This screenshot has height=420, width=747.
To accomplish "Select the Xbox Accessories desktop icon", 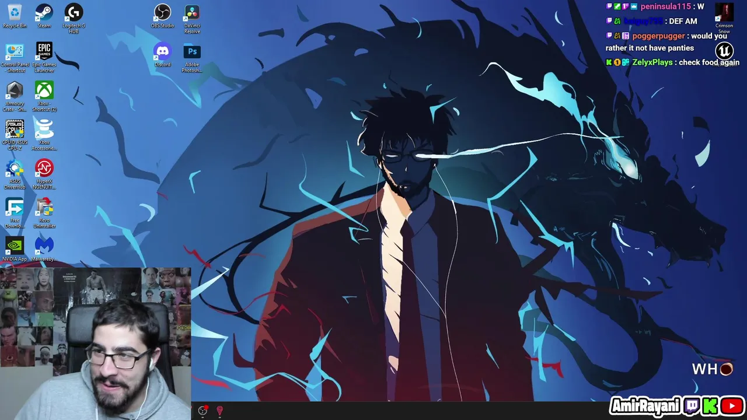I will tap(44, 135).
